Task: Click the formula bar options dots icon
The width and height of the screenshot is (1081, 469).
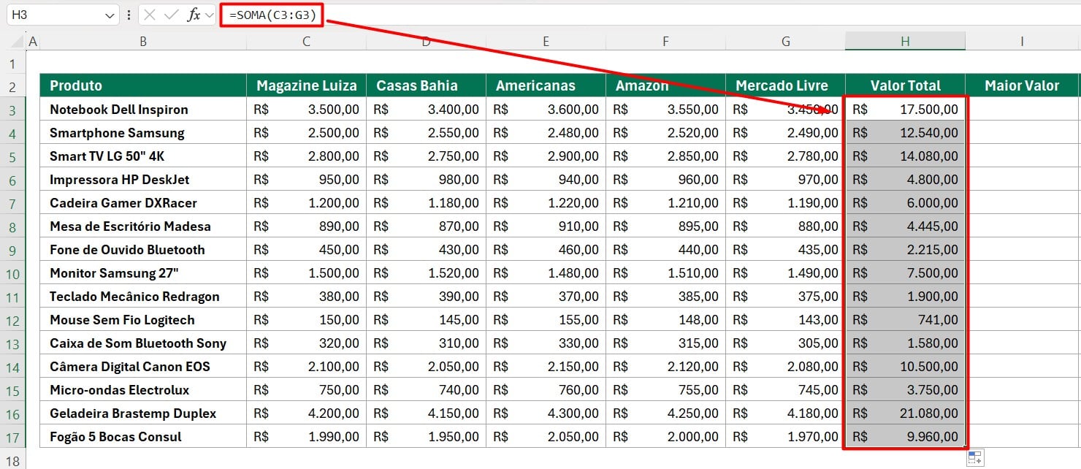Action: coord(129,15)
